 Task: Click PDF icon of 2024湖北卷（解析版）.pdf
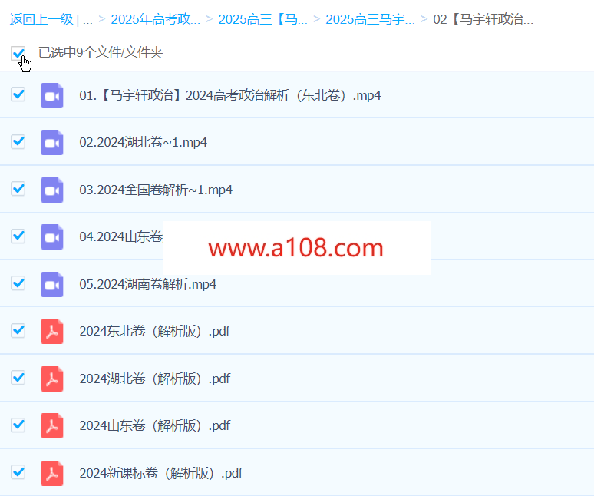(x=52, y=379)
